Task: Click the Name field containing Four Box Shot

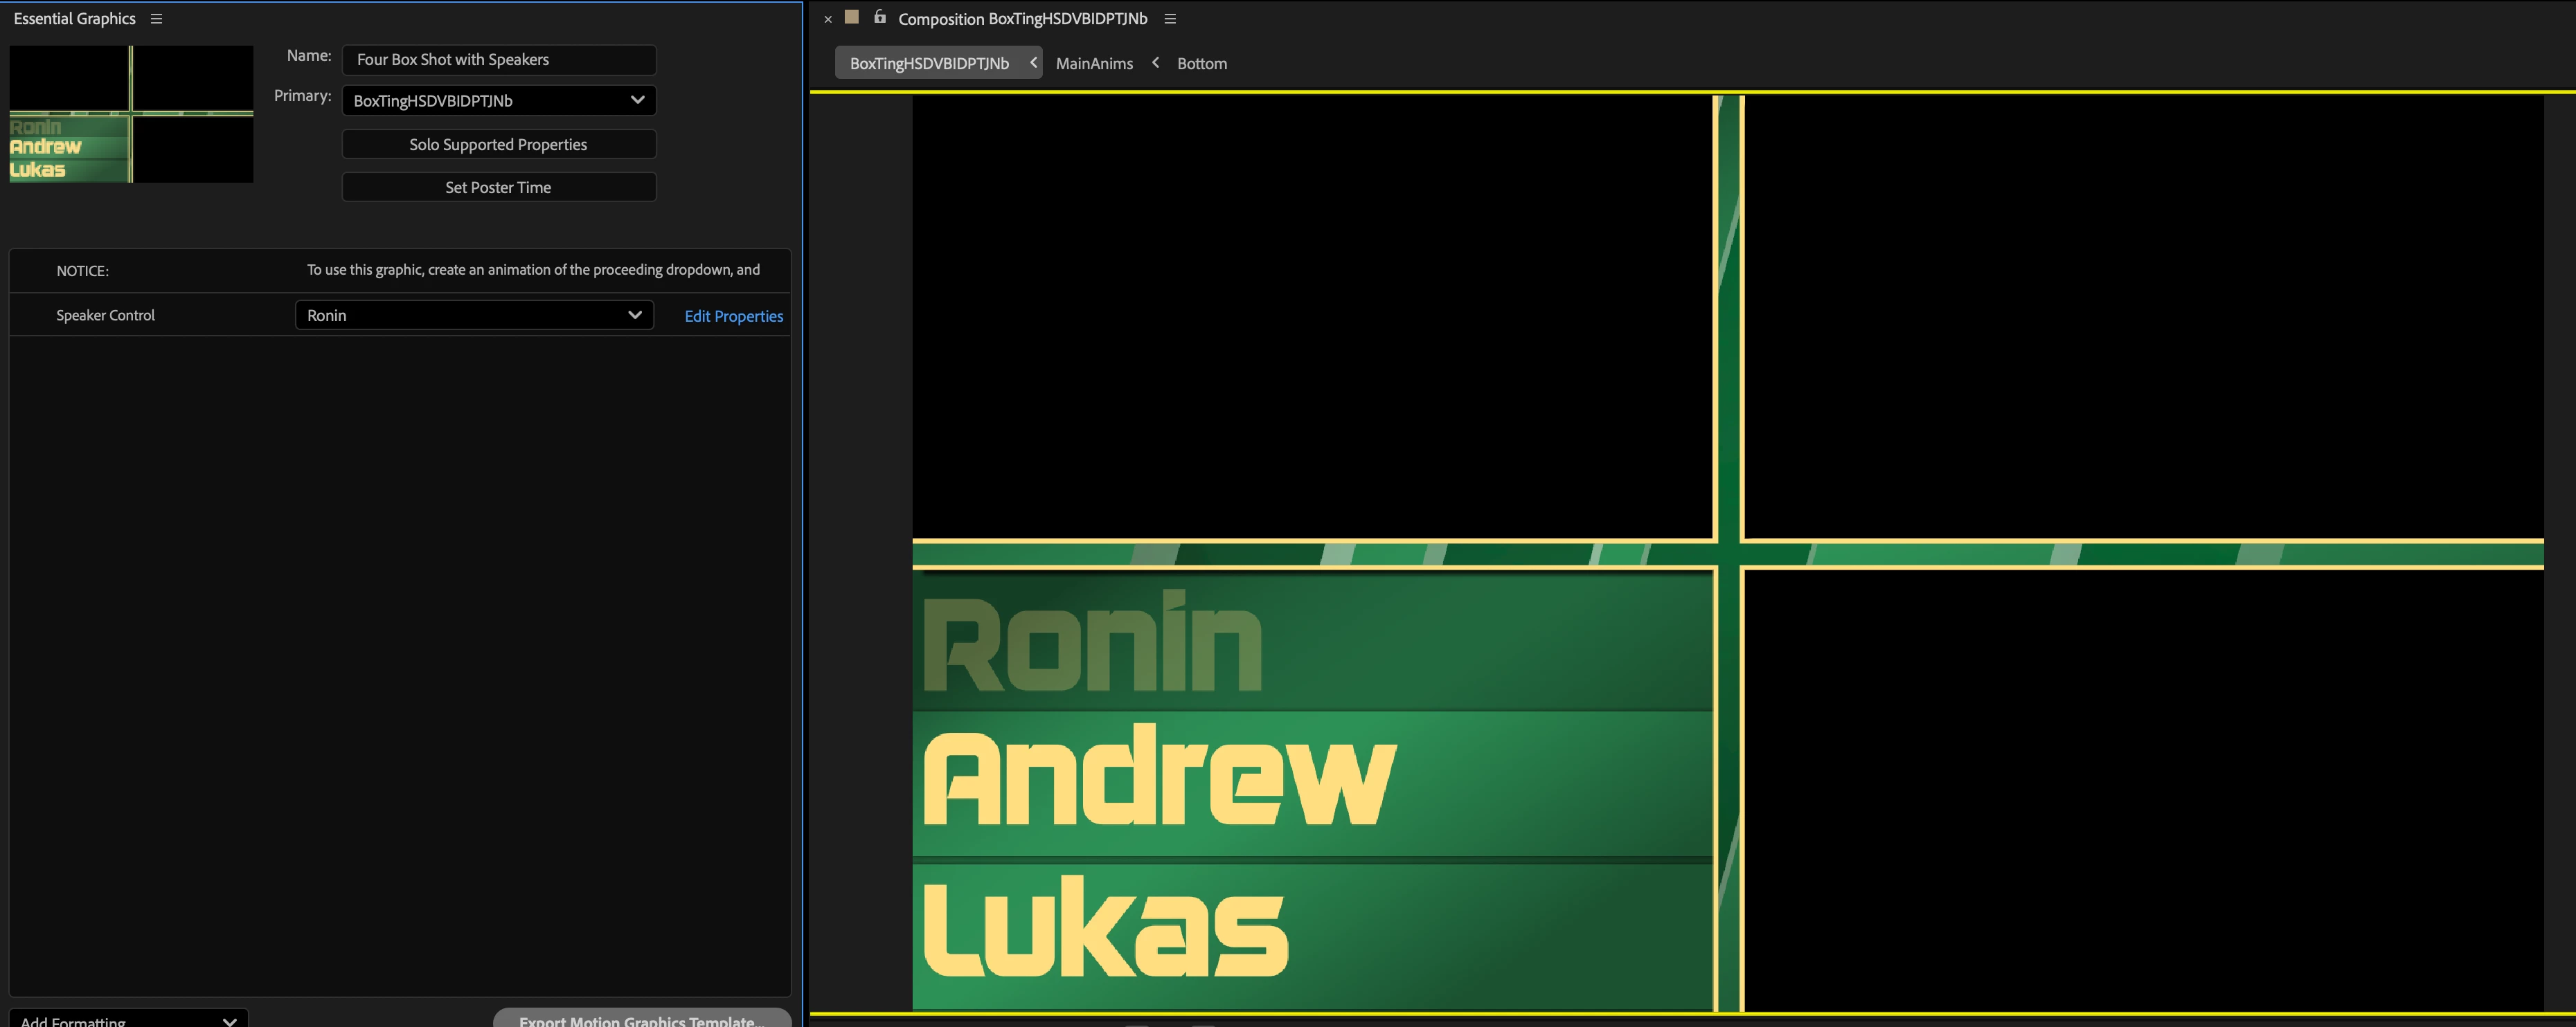Action: [x=498, y=59]
